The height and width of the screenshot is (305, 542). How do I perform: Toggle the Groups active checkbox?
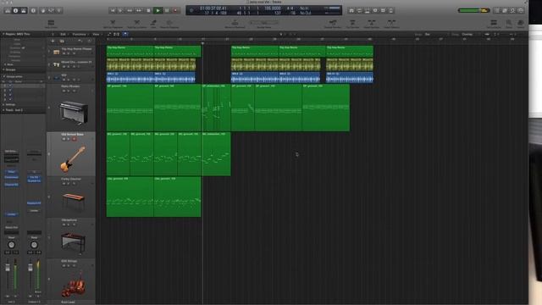4,76
